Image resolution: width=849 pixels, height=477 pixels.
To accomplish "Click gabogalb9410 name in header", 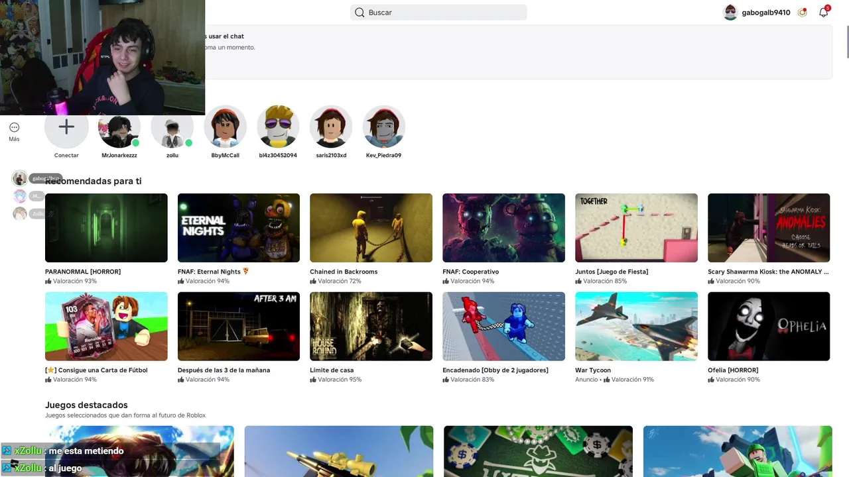I will (x=766, y=13).
